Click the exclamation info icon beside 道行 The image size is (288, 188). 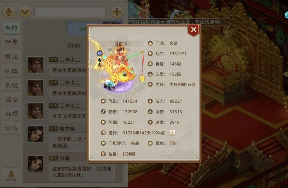(172, 133)
